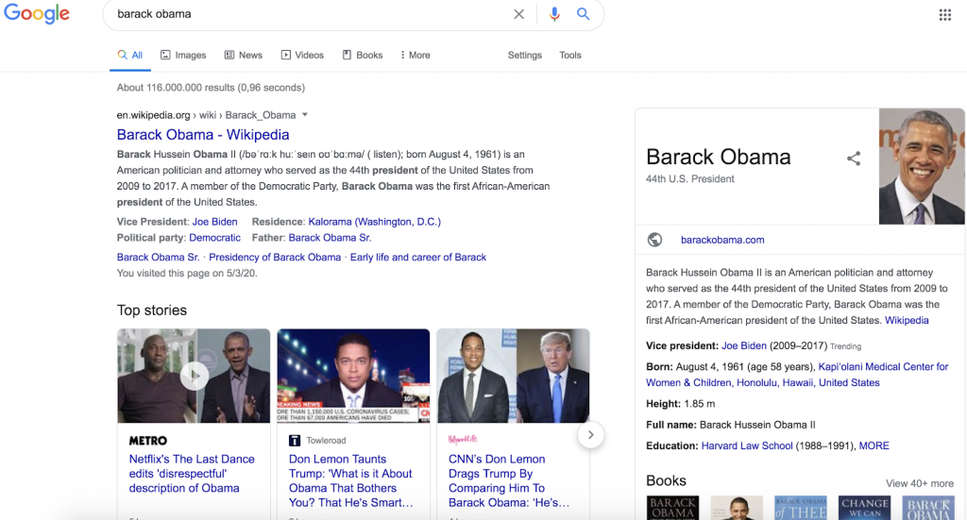Viewport: 967px width, 520px height.
Task: Play the Metro story video thumbnail
Action: pos(194,376)
